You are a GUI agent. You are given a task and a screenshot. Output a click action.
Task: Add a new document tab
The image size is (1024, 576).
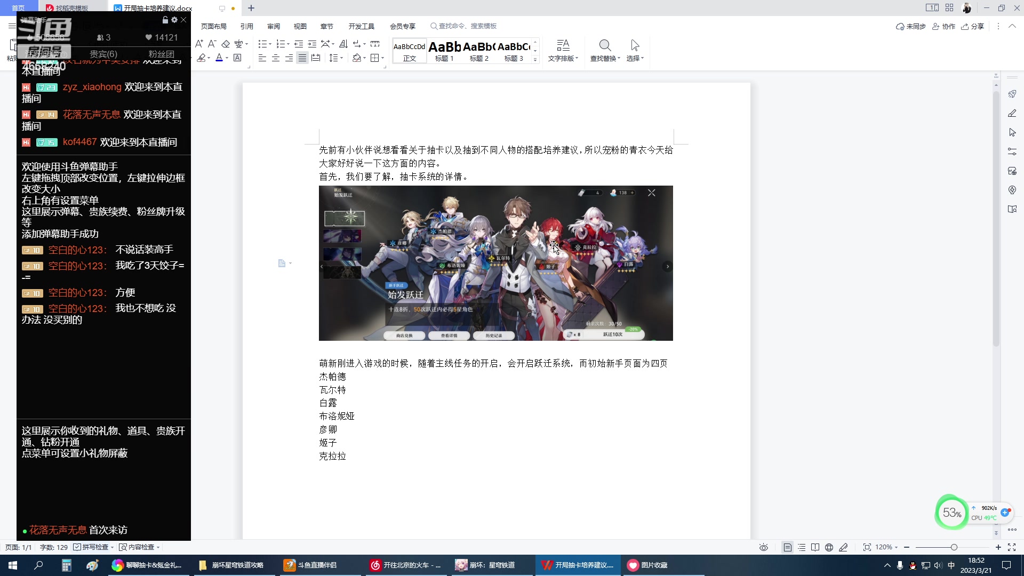tap(251, 8)
